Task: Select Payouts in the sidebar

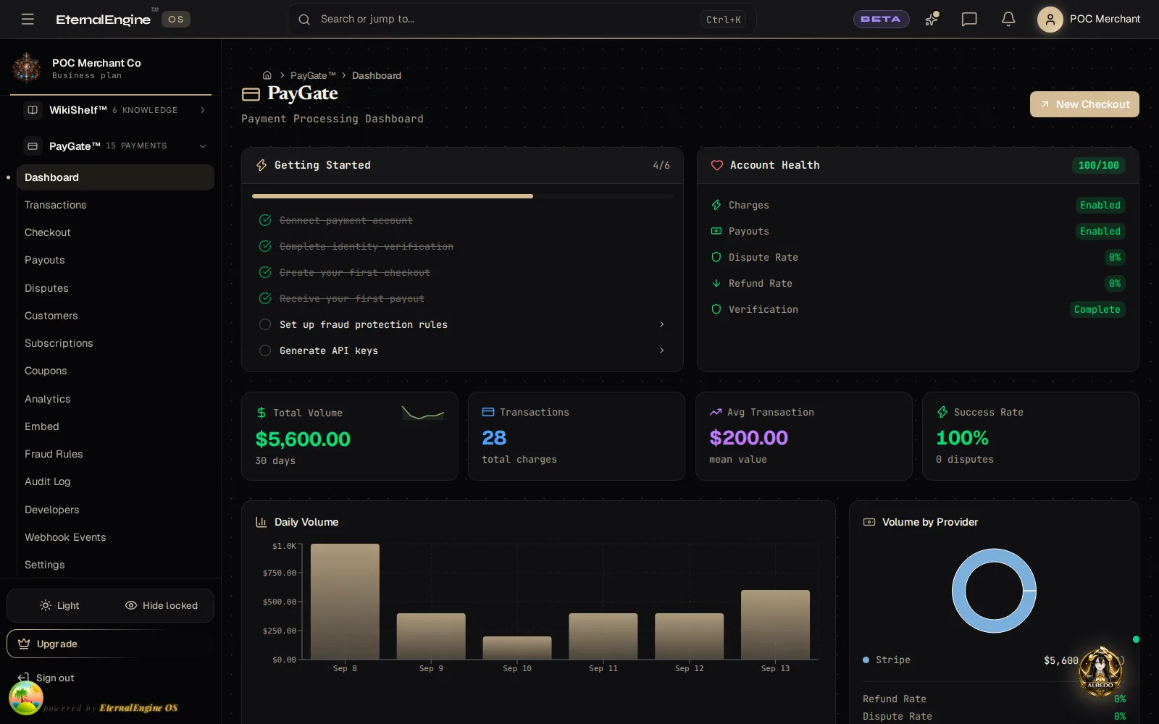Action: pyautogui.click(x=115, y=260)
